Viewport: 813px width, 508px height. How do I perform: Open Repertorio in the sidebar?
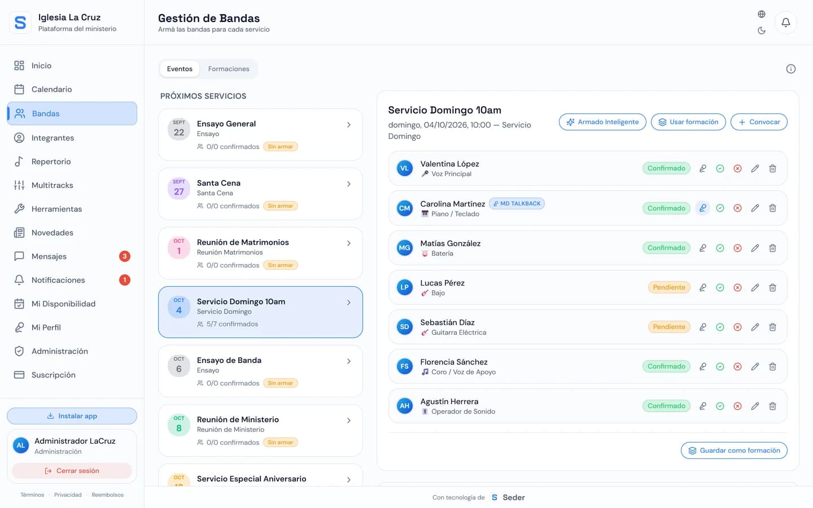coord(72,161)
